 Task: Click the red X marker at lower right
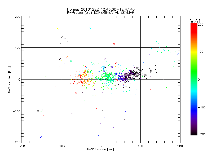[x=162, y=100]
